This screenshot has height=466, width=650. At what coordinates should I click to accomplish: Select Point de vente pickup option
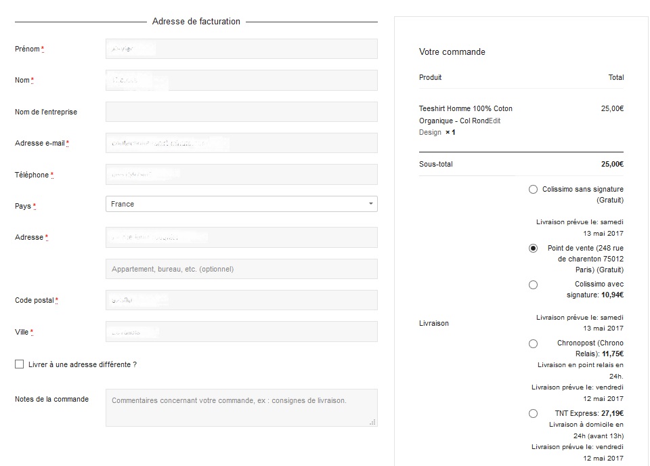pos(533,249)
